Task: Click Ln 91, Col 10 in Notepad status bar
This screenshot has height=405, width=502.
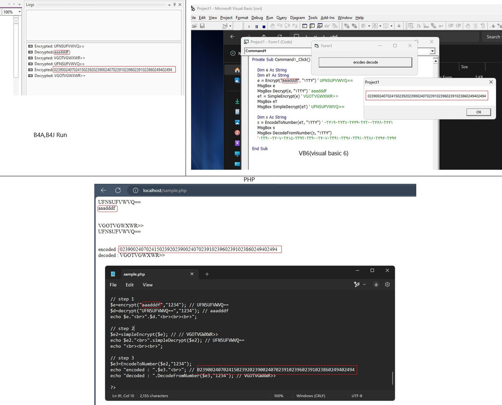Action: click(123, 396)
